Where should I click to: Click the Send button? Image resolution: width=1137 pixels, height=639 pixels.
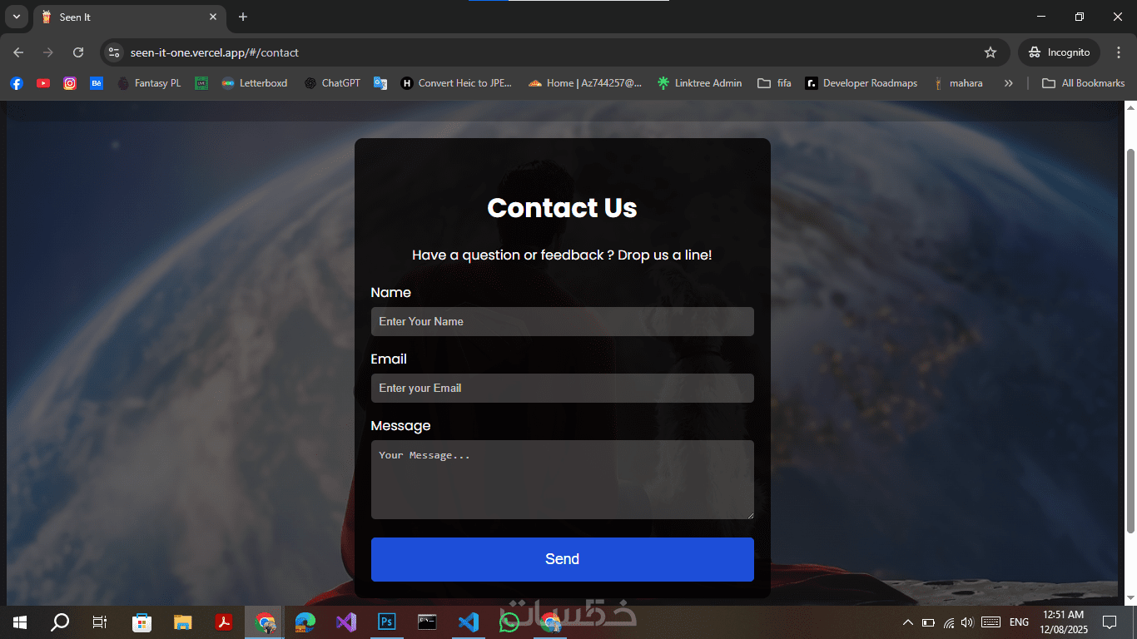click(x=563, y=559)
